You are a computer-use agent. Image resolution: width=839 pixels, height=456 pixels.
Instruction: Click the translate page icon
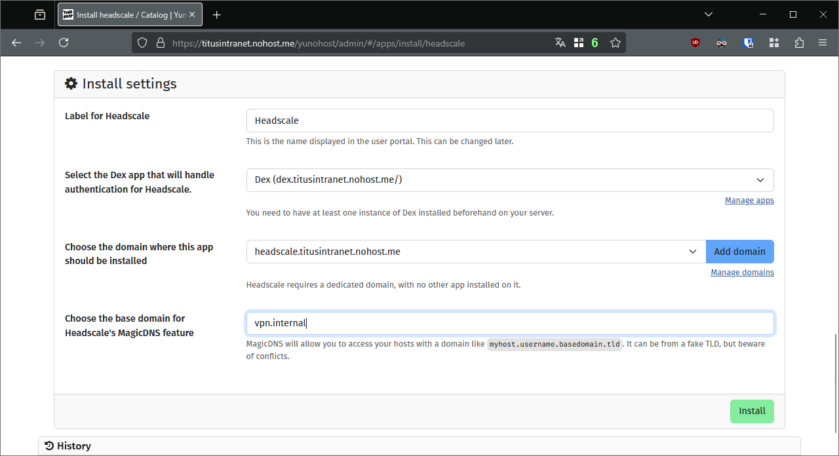point(560,43)
